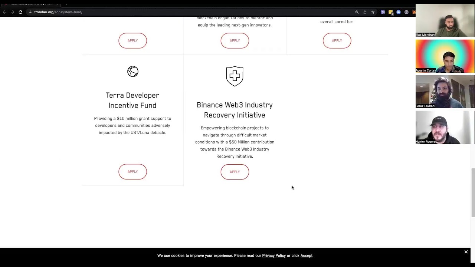Image resolution: width=475 pixels, height=267 pixels.
Task: Click Apply under the blockchain organizations mentor card
Action: coord(235,40)
